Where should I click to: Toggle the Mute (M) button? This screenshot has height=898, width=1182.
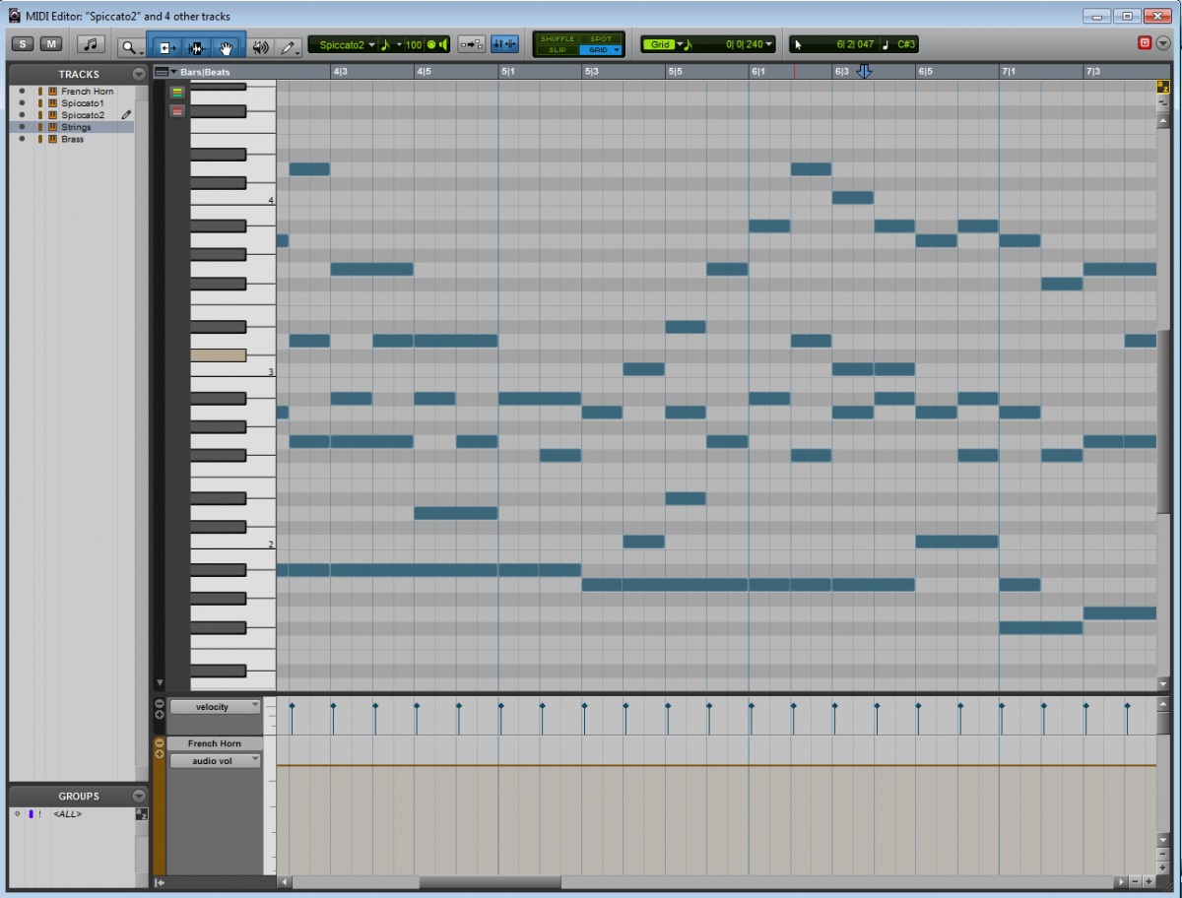(51, 44)
